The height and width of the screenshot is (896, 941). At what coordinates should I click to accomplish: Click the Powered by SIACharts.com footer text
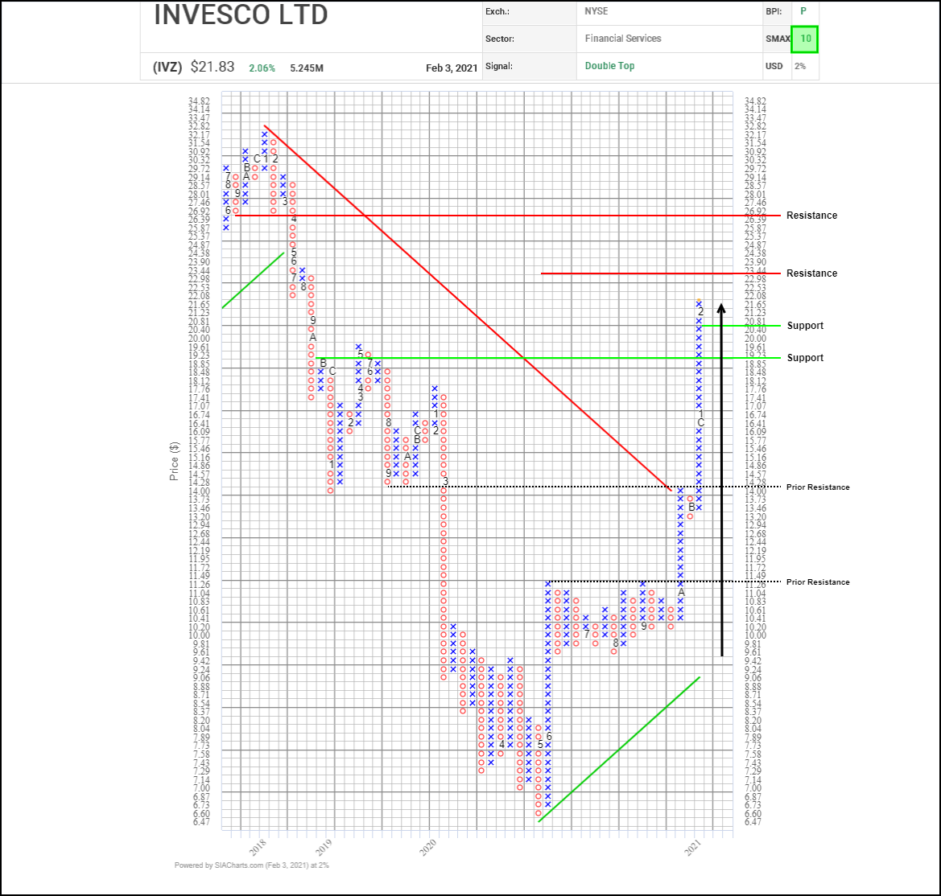(251, 865)
